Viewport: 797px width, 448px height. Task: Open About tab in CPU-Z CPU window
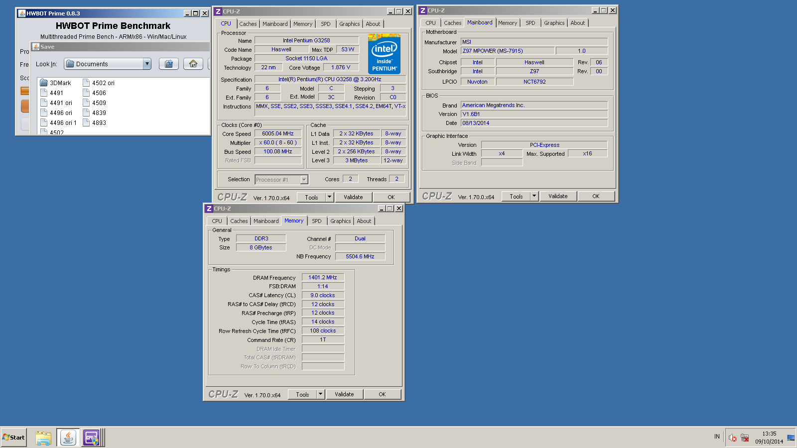tap(373, 24)
